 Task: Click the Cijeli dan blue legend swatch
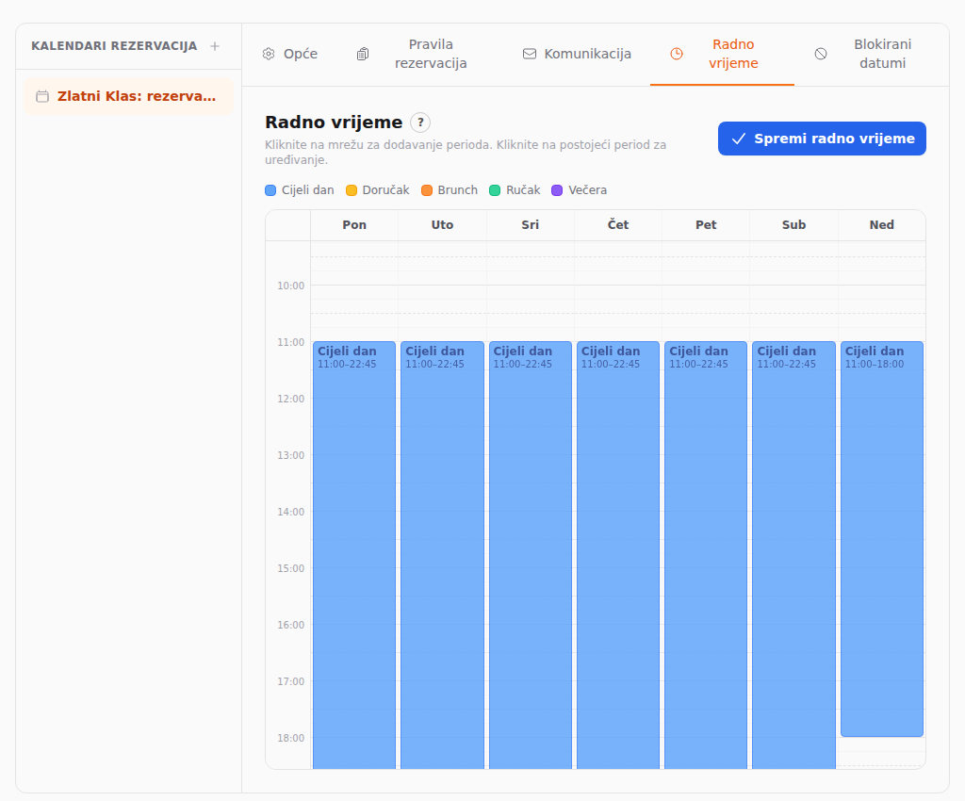270,190
